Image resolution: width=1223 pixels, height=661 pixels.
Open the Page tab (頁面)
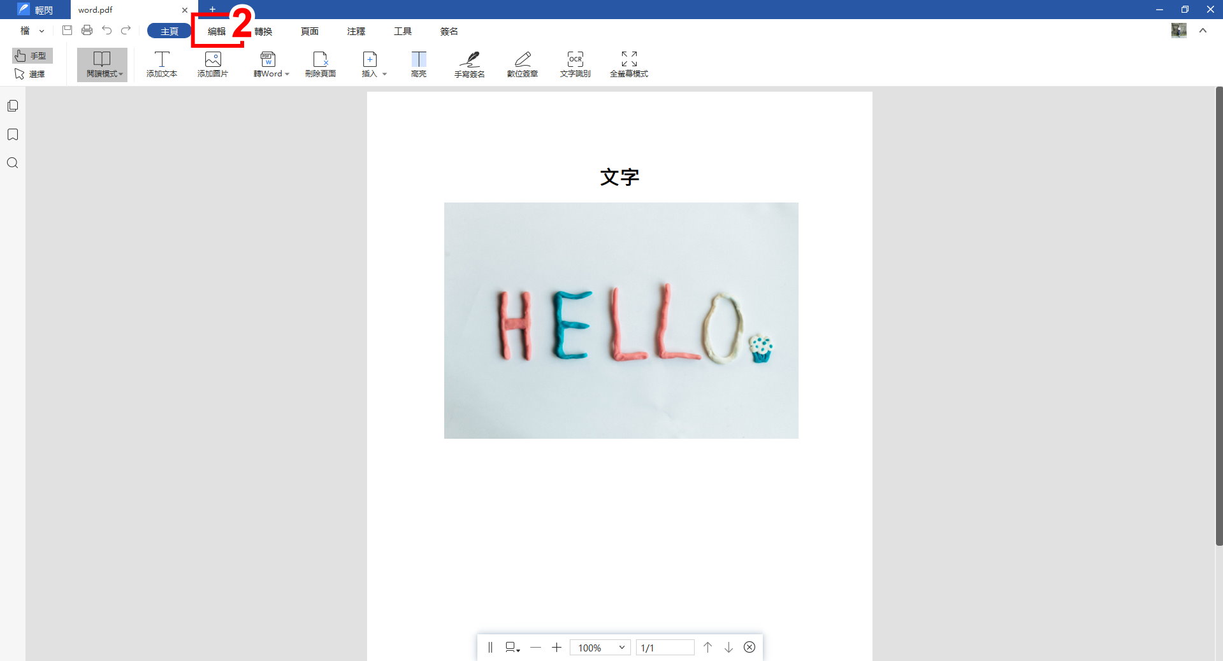(310, 31)
